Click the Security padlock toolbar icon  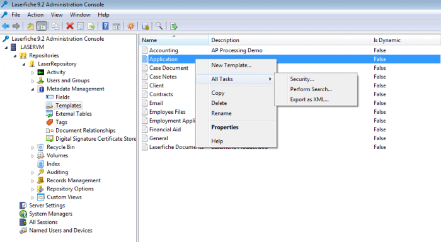(x=146, y=26)
